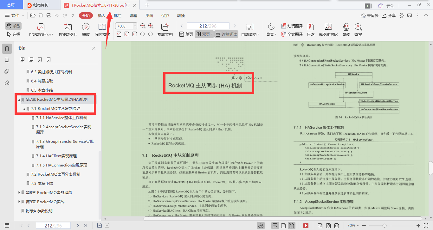433x230 pixels.
Task: Click the print icon in quick toolbar
Action: [49, 15]
